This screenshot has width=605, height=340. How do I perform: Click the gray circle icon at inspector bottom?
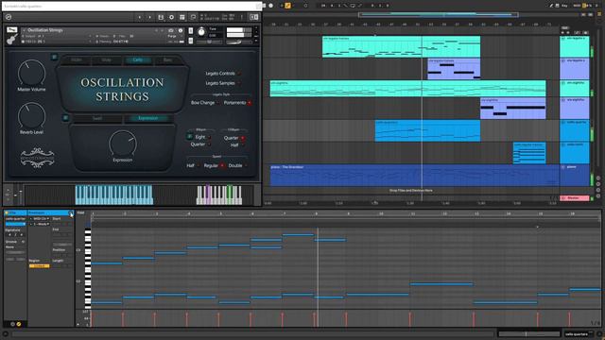click(12, 324)
